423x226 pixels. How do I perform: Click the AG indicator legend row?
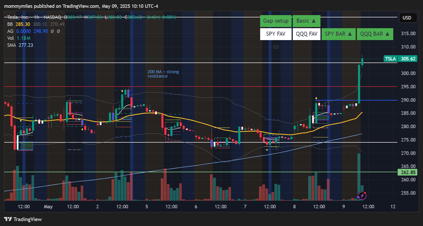pyautogui.click(x=34, y=31)
